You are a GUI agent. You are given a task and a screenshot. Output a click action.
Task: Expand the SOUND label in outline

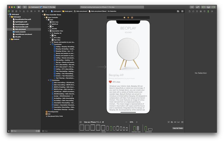48,29
